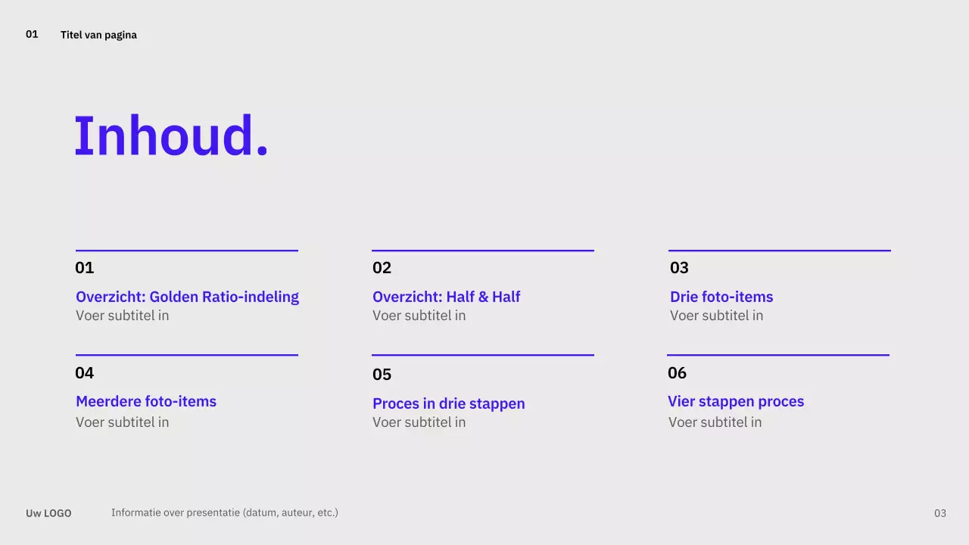Click the 'Uw LOGO' placeholder
Image resolution: width=969 pixels, height=545 pixels.
48,513
